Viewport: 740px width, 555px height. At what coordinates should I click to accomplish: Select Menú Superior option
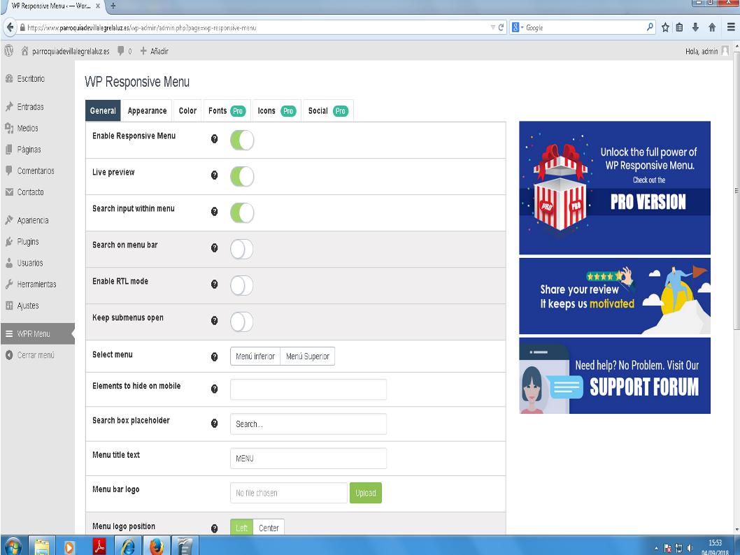308,356
